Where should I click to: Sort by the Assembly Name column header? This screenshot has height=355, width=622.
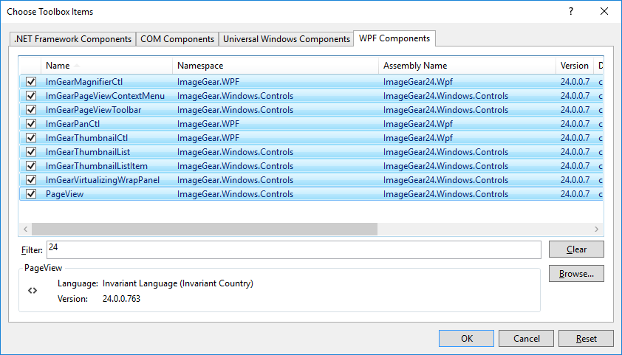pos(468,66)
